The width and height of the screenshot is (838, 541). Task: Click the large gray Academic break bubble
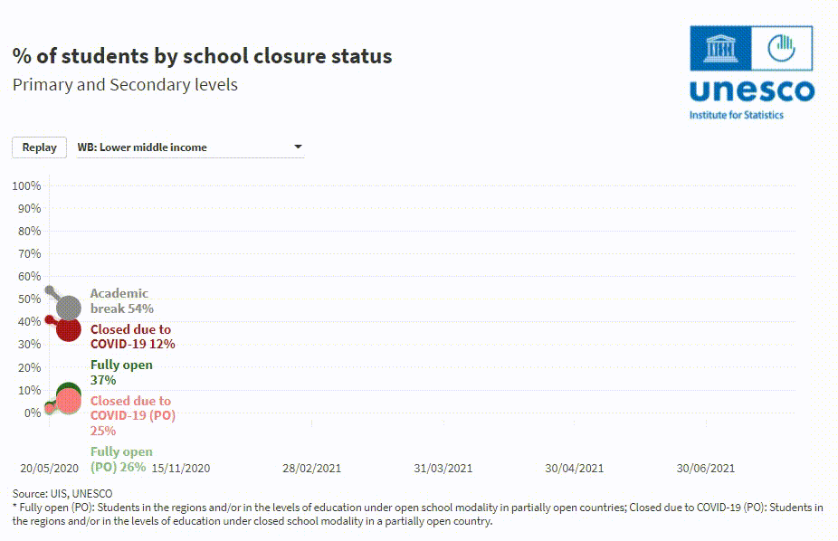coord(69,308)
